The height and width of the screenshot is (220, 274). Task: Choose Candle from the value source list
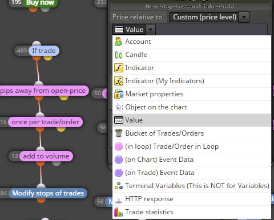(192, 55)
